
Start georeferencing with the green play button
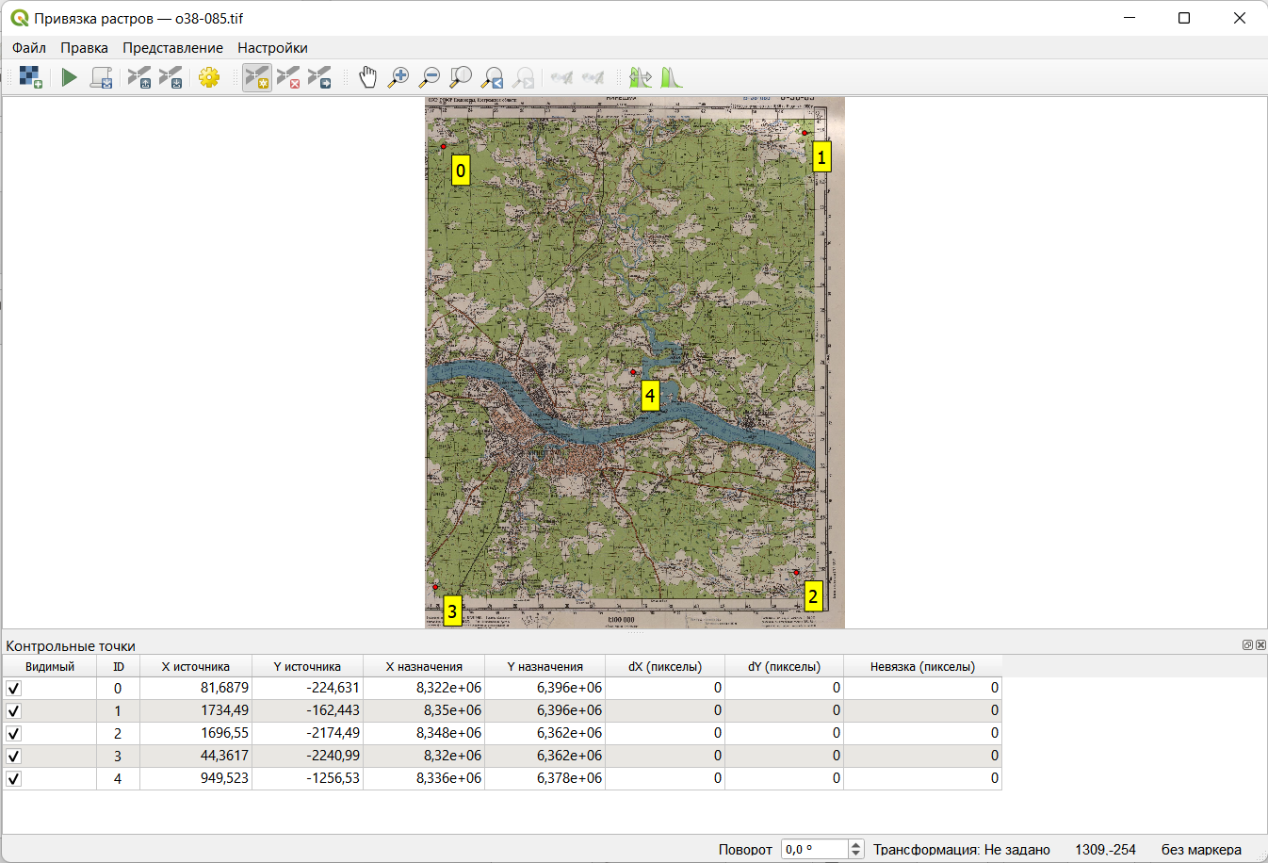[x=69, y=77]
